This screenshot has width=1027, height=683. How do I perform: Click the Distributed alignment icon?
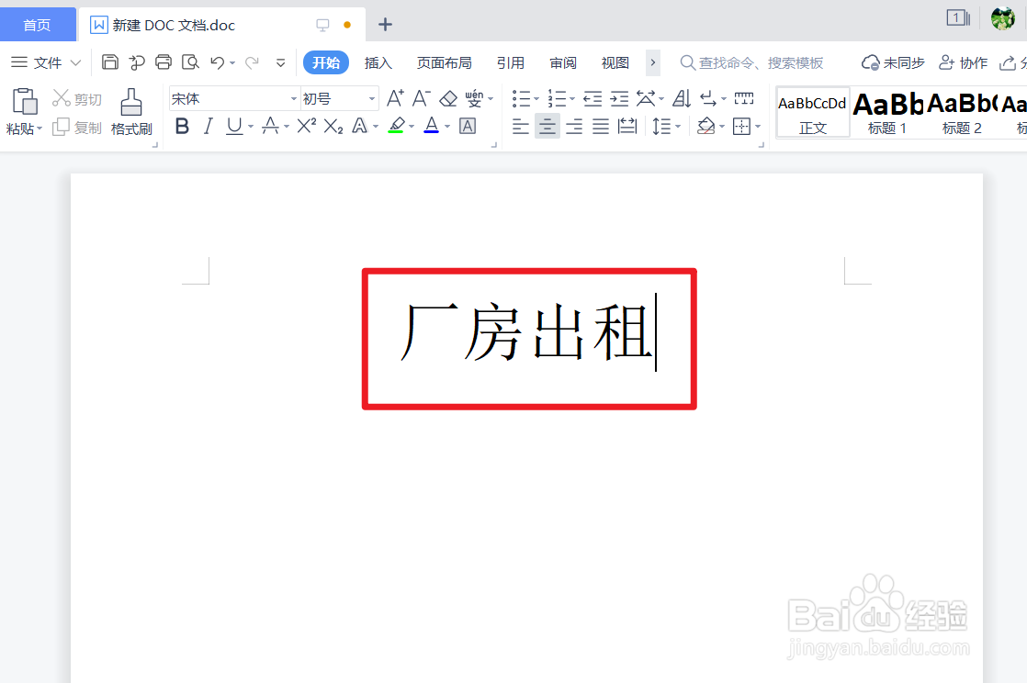tap(626, 126)
